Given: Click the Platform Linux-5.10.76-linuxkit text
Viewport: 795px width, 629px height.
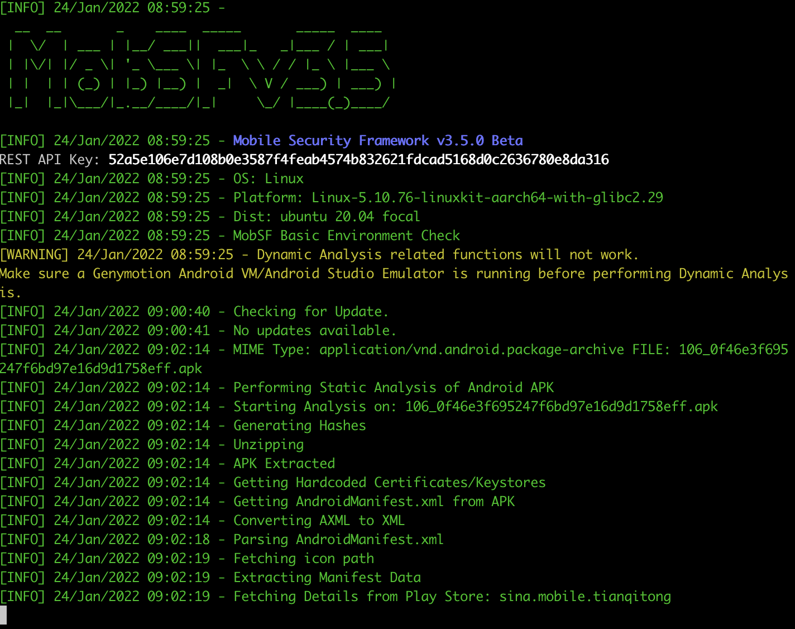Looking at the screenshot, I should coord(448,198).
